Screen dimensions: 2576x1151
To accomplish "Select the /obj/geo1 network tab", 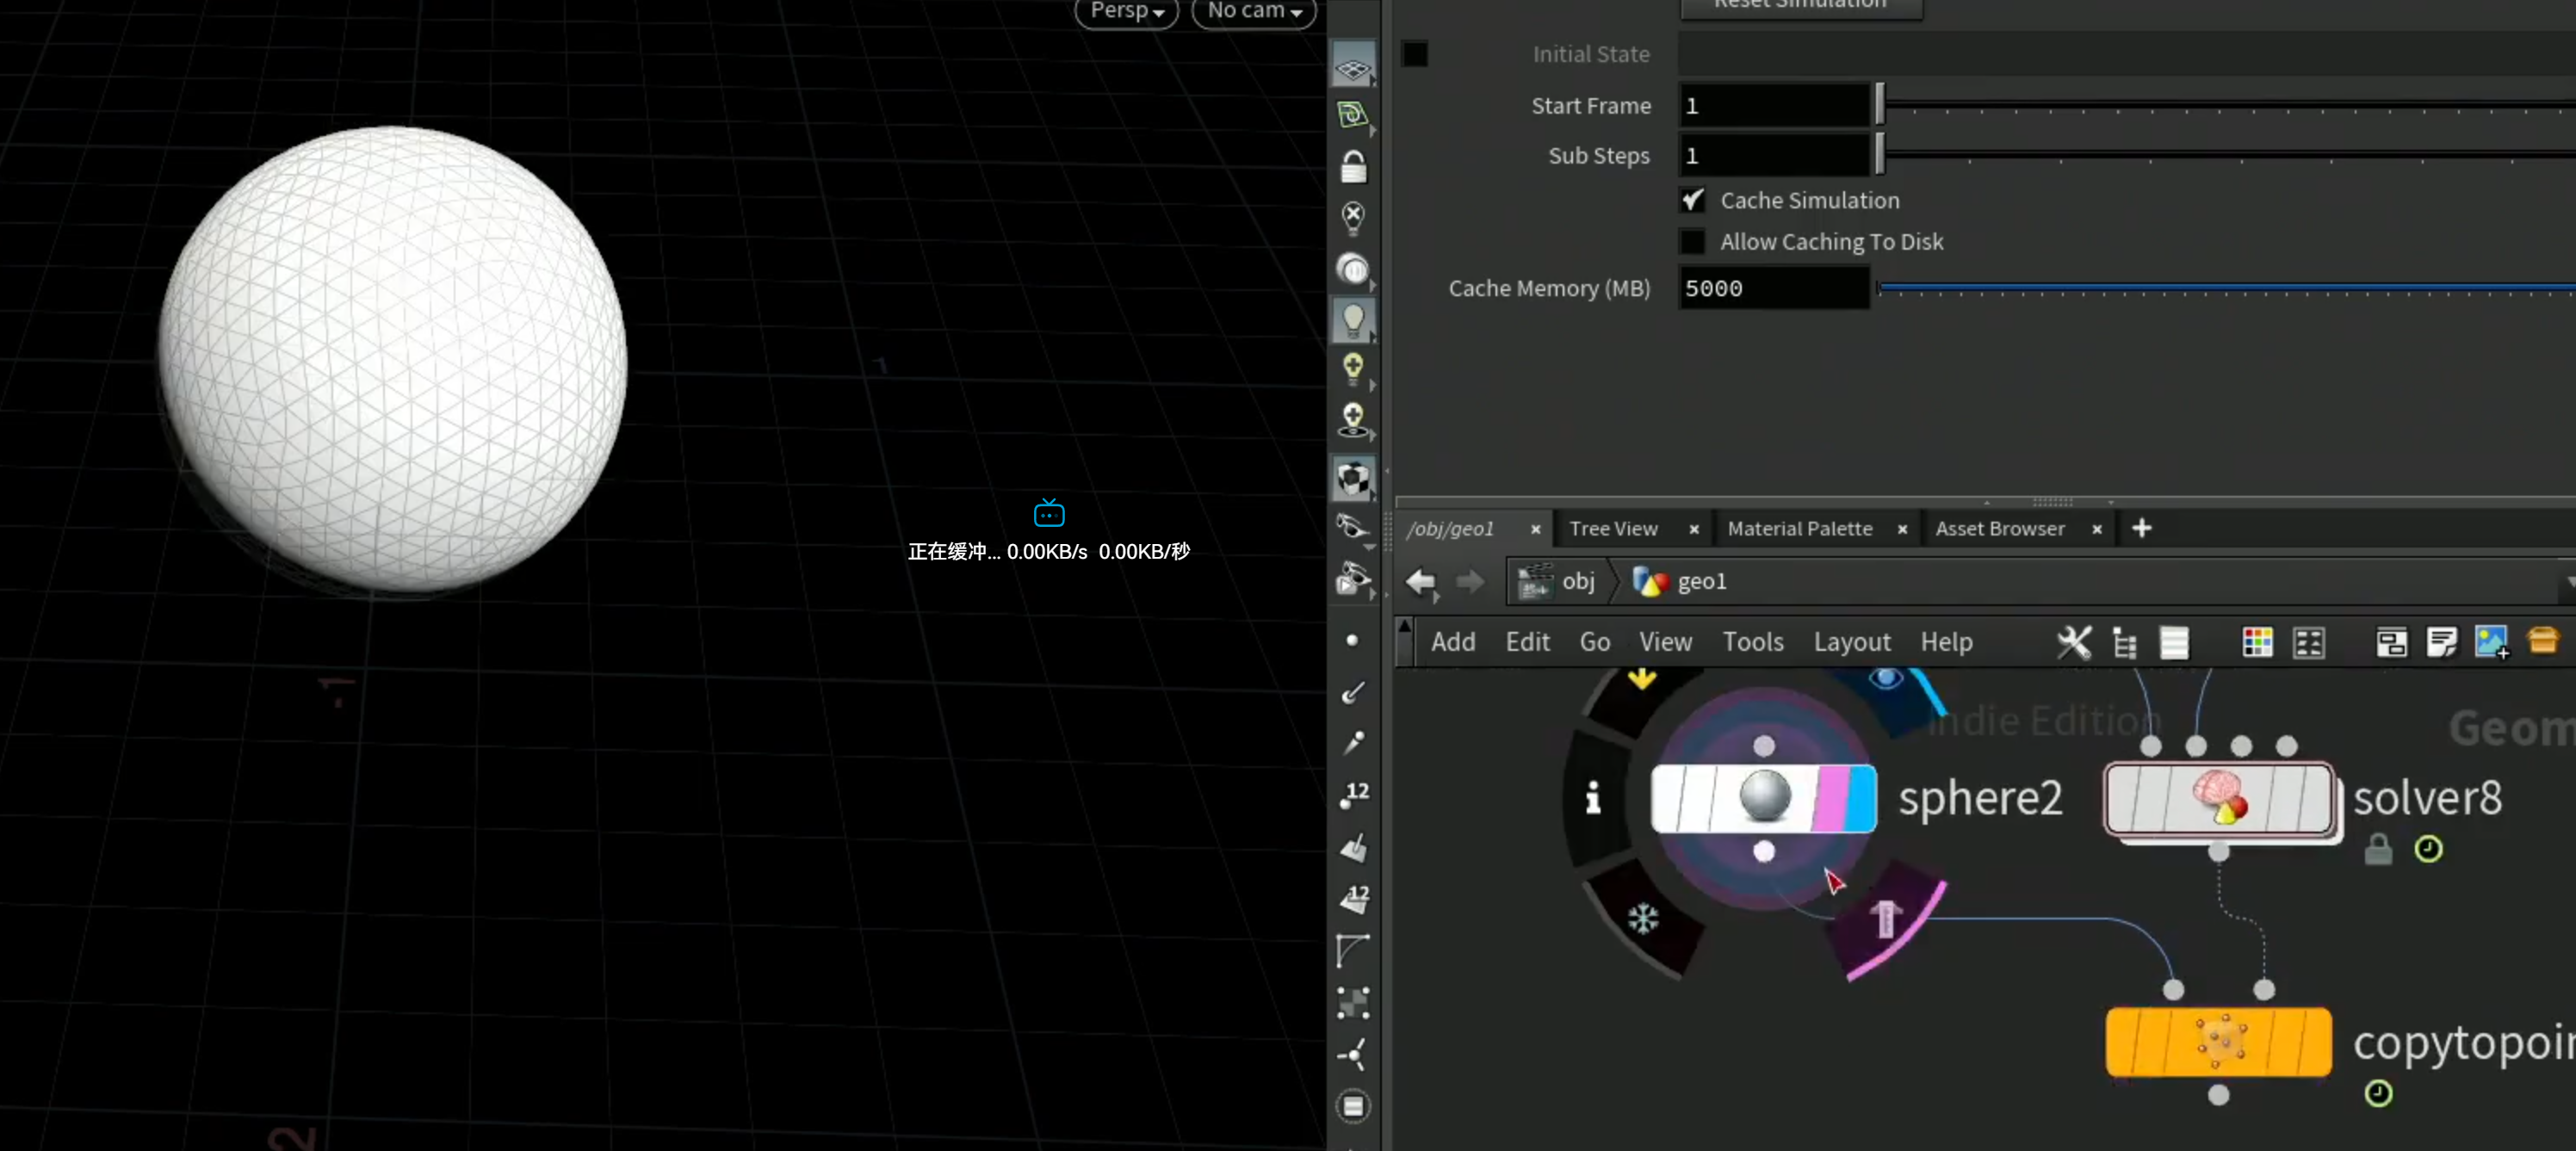I will pyautogui.click(x=1450, y=529).
